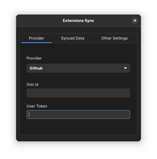The height and width of the screenshot is (159, 157).
Task: Click the dropdown arrow beside Github
Action: coord(125,68)
